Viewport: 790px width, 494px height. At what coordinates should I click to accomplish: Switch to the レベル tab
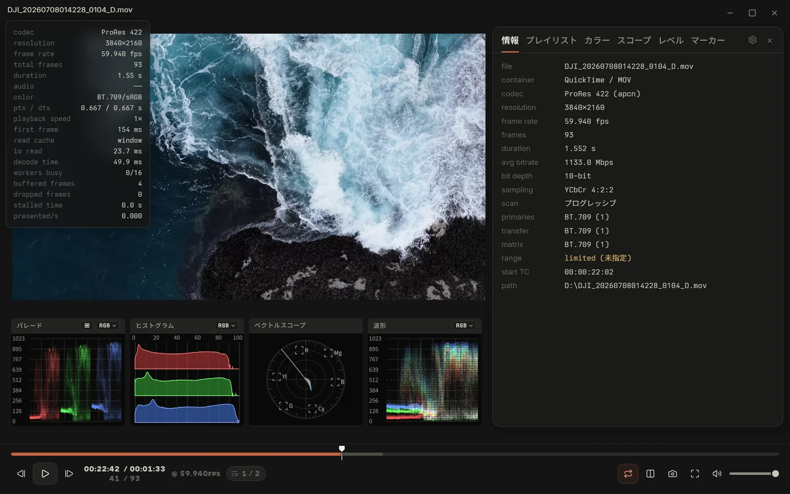(x=671, y=40)
